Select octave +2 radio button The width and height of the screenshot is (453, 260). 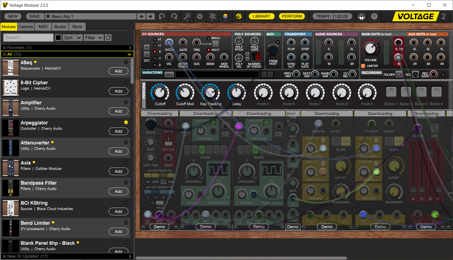155,39
